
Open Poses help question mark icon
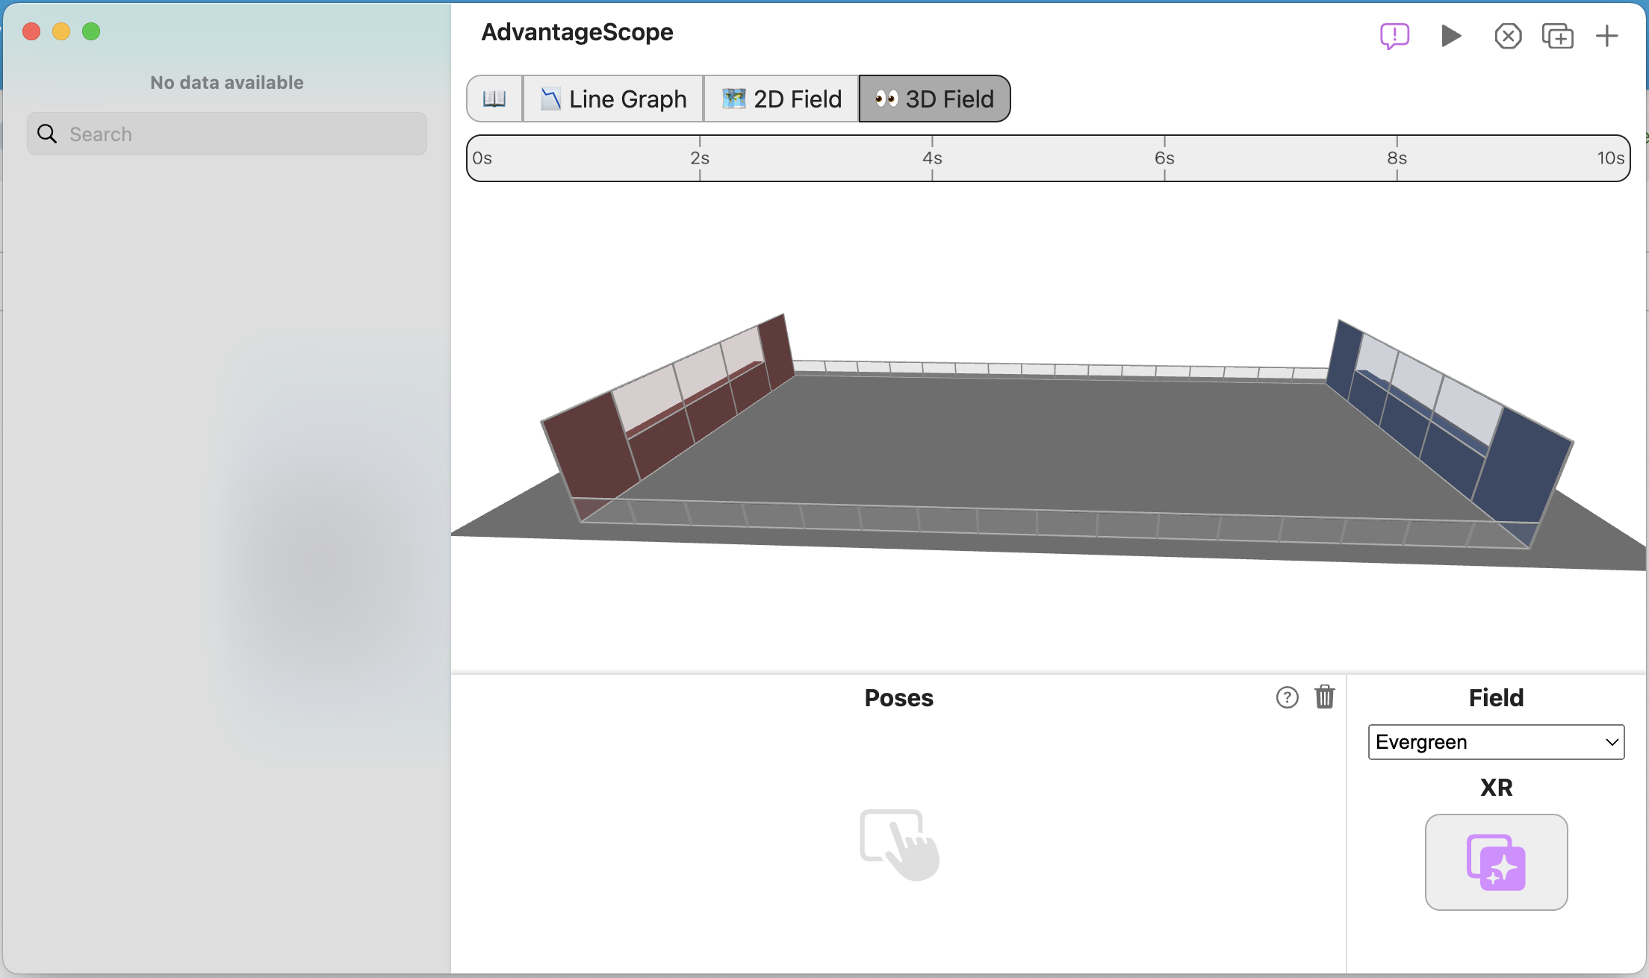tap(1287, 697)
